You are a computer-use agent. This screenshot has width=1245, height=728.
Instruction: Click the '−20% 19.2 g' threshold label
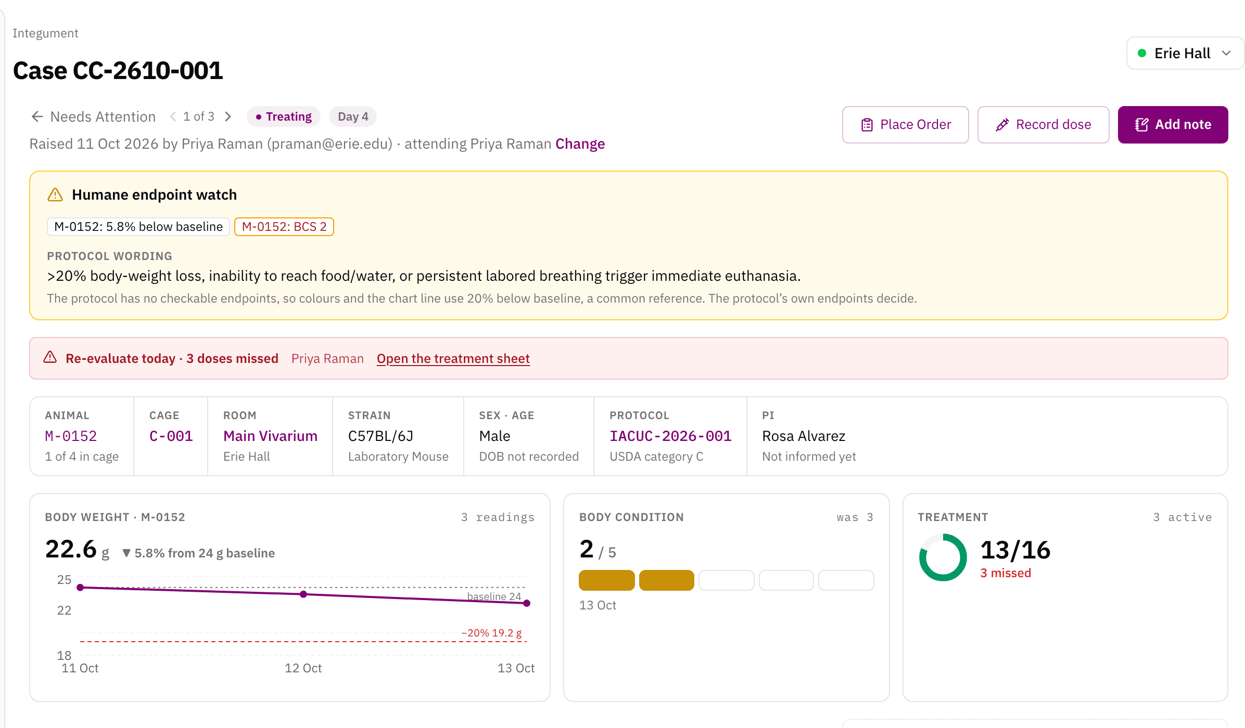[491, 633]
